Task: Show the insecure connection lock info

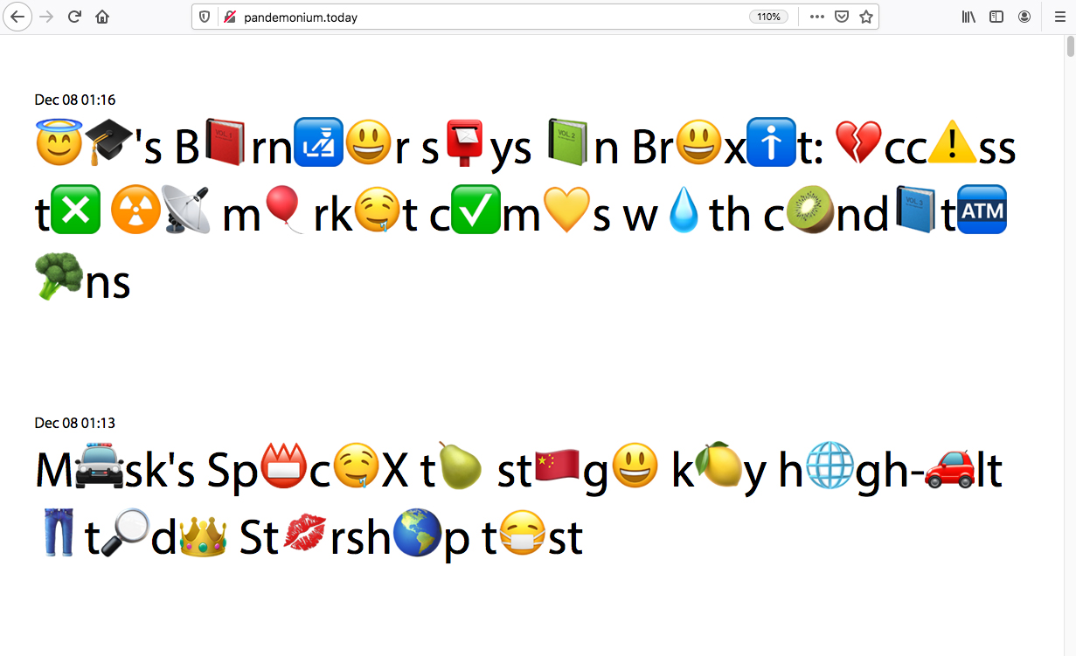Action: tap(230, 17)
